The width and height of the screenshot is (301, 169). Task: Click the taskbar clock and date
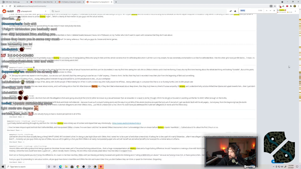pyautogui.click(x=291, y=167)
